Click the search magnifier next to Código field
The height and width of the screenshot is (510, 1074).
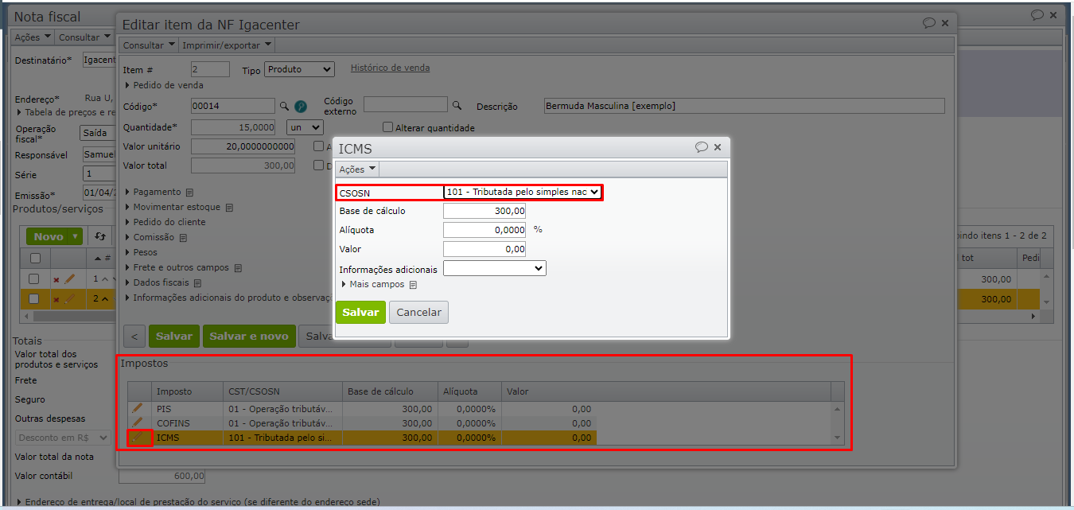click(x=284, y=106)
